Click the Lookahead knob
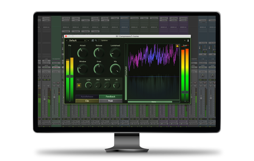The width and height of the screenshot is (254, 161). [x=115, y=53]
